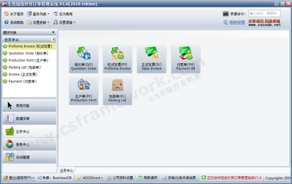The width and height of the screenshot is (292, 184).
Task: Click the 我的设置 link
Action: tap(237, 22)
